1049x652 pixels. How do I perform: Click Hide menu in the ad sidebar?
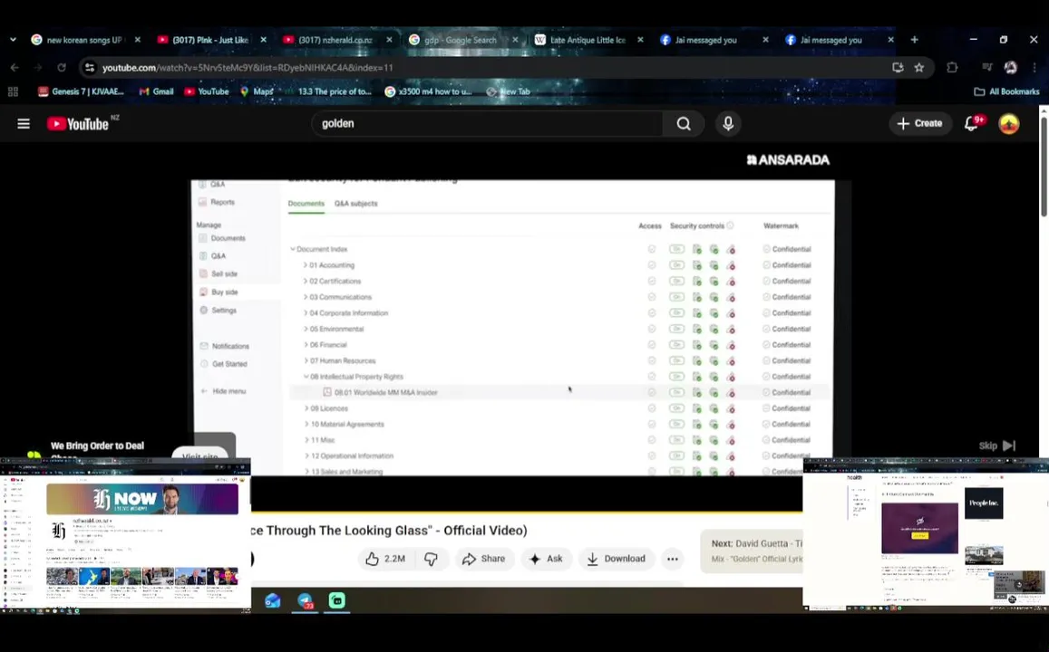(x=223, y=391)
